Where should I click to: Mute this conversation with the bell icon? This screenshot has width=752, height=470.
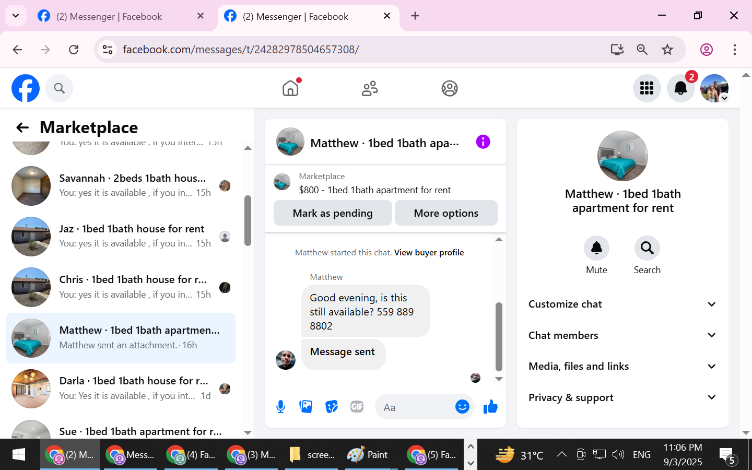click(596, 248)
